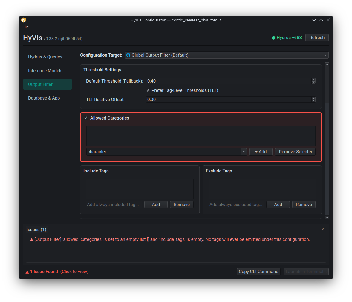Click the Default Threshold value field
Screen dimensions: 352x302
click(229, 81)
